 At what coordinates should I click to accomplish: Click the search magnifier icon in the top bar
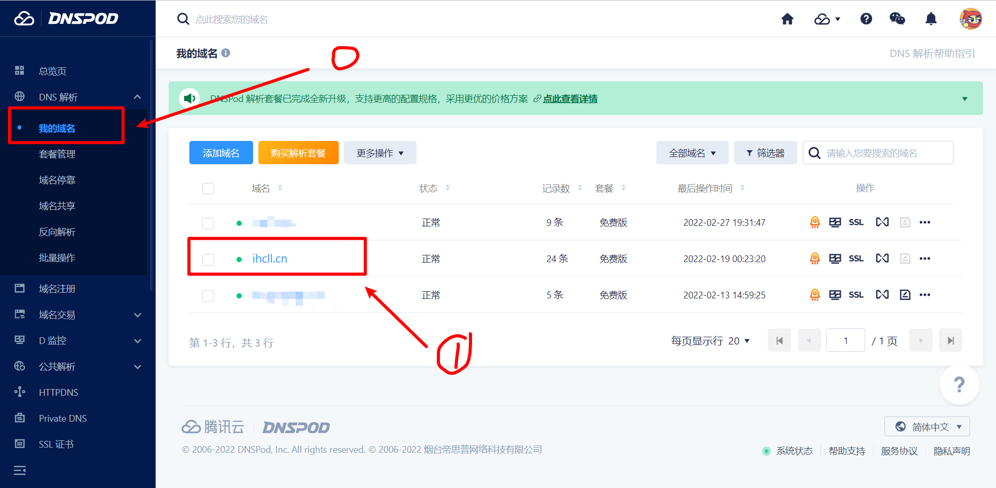[x=184, y=19]
